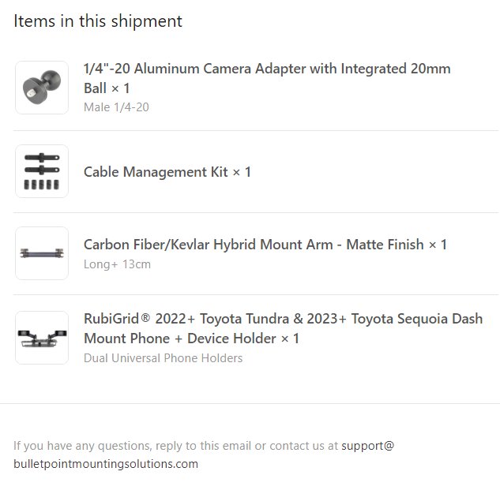Click the carbon fiber mount arm thumbnail
Screen dimensions: 500x490
[42, 253]
